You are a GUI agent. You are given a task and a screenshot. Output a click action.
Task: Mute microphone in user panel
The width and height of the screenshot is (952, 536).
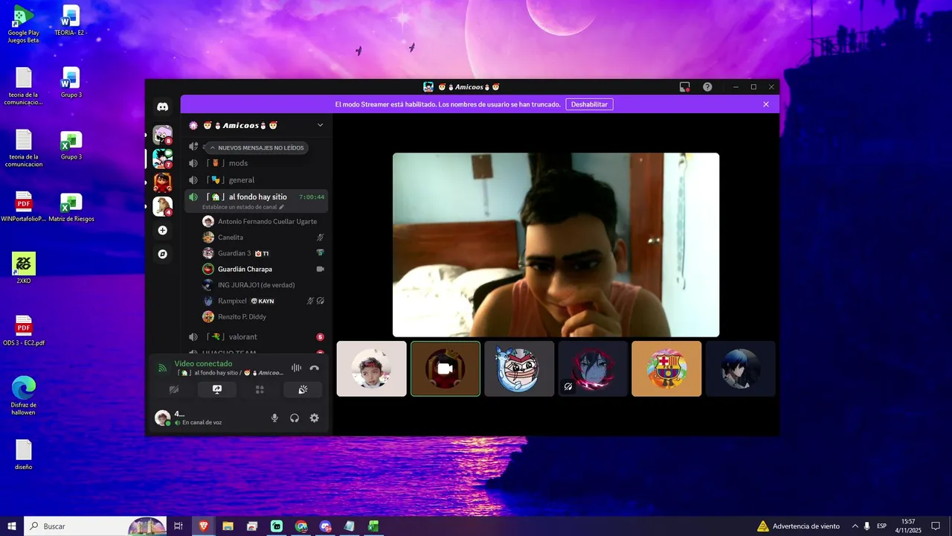(274, 418)
